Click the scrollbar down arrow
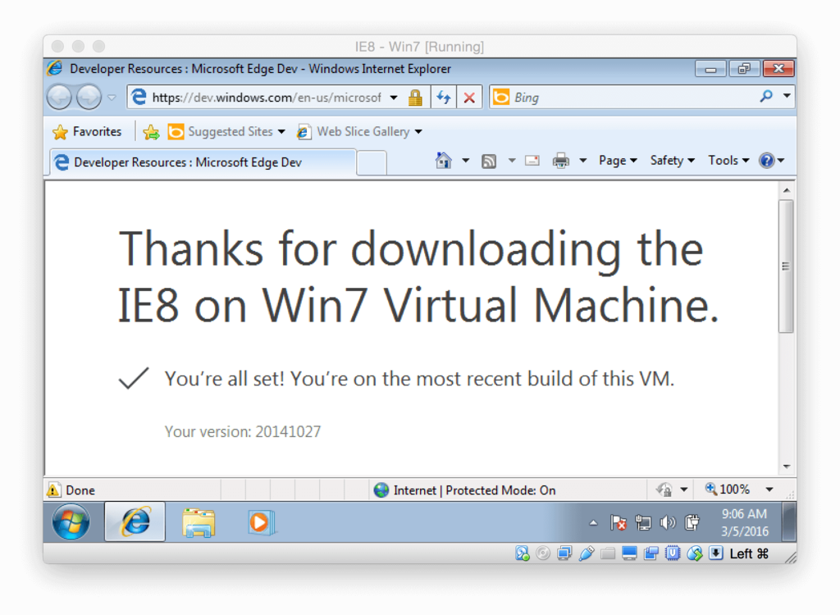Viewport: 840px width, 615px height. [787, 467]
